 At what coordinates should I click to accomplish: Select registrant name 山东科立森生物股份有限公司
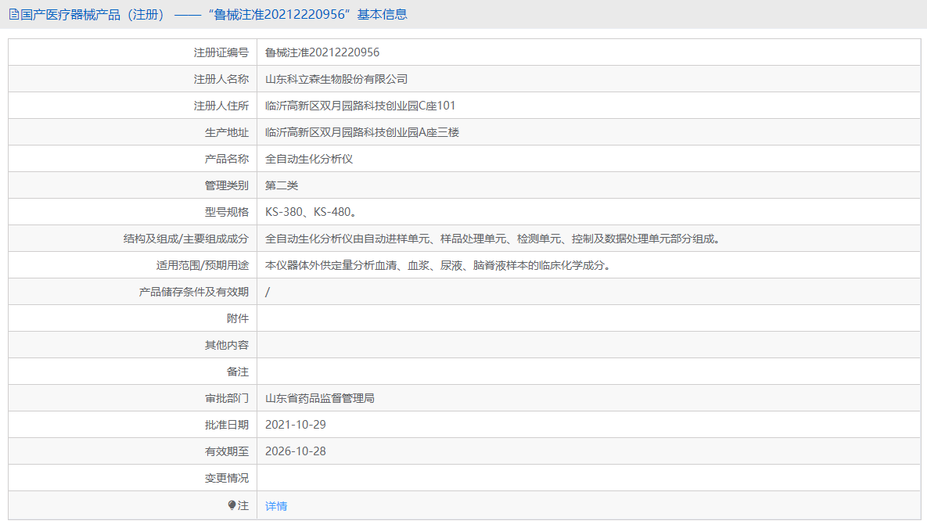click(336, 79)
